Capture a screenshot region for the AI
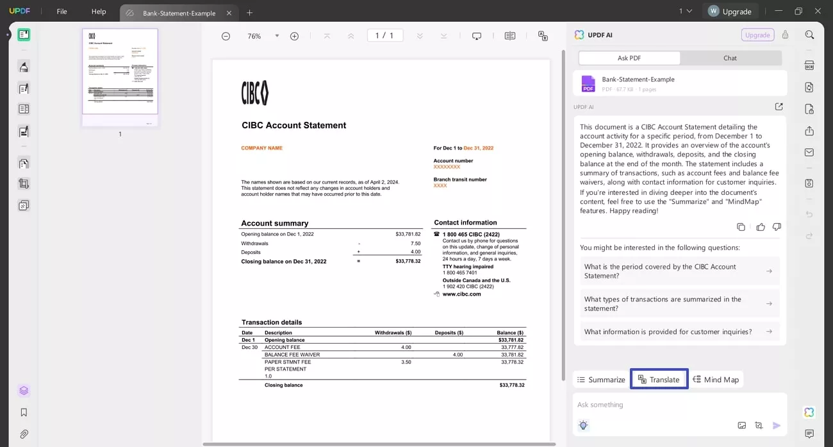The height and width of the screenshot is (447, 833). click(x=759, y=425)
